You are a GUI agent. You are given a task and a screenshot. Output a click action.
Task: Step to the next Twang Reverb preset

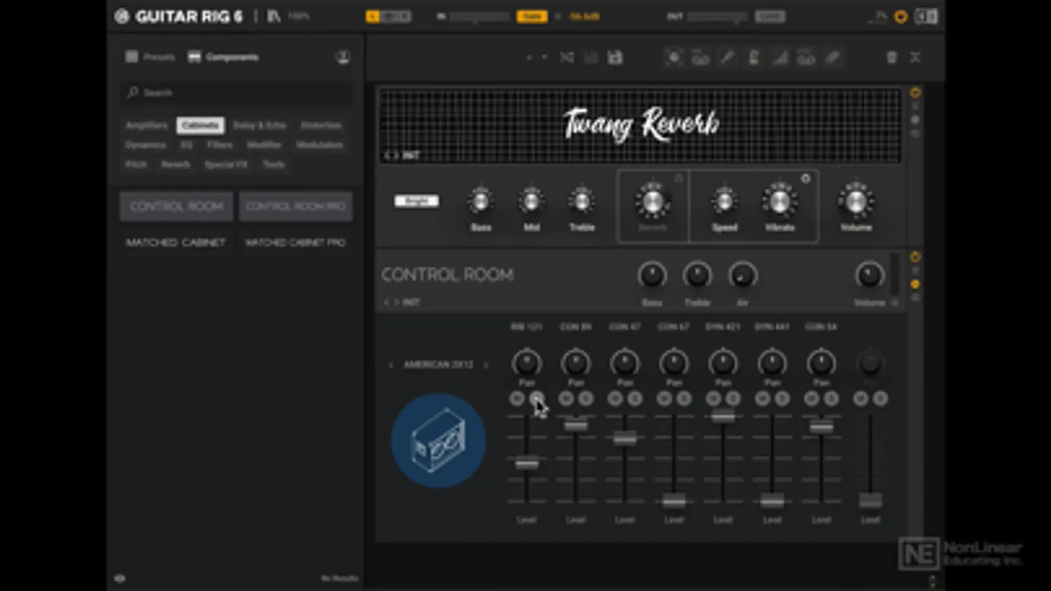[x=396, y=156]
